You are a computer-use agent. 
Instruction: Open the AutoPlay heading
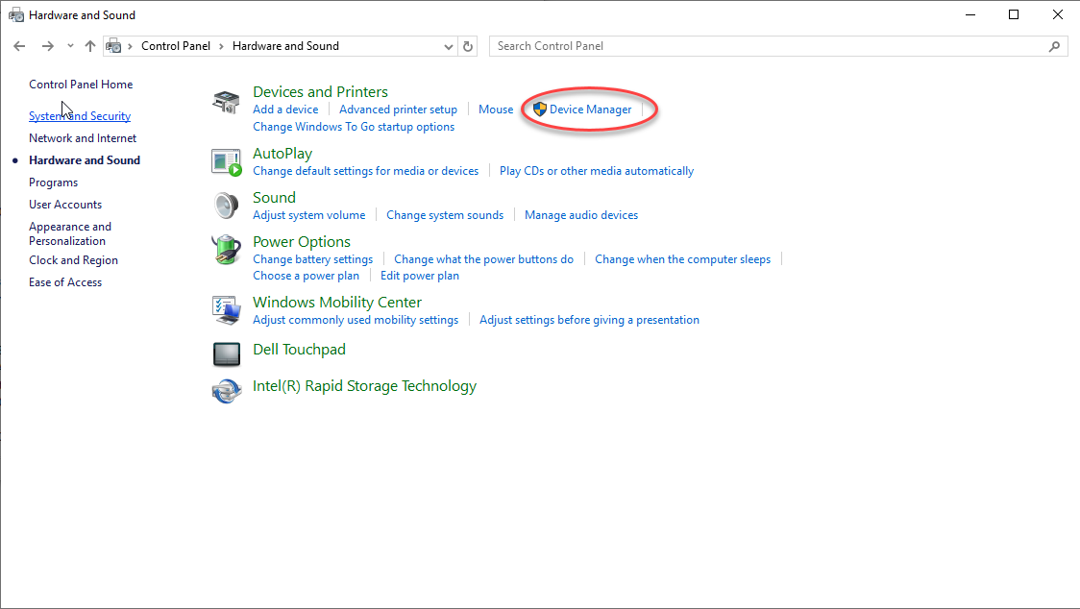tap(282, 154)
